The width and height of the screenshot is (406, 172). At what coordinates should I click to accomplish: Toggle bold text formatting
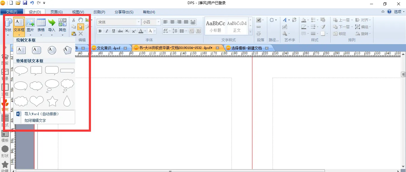point(100,31)
